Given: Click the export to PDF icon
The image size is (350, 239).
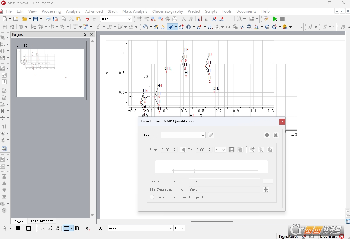Looking at the screenshot, I should (55, 19).
